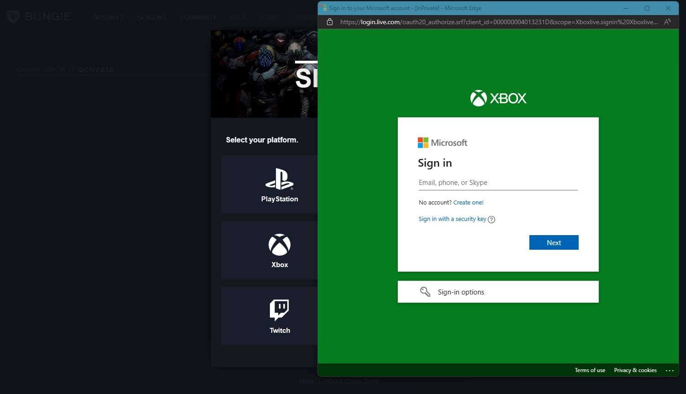Open the Sign-in options panel
The image size is (686, 394).
point(498,292)
